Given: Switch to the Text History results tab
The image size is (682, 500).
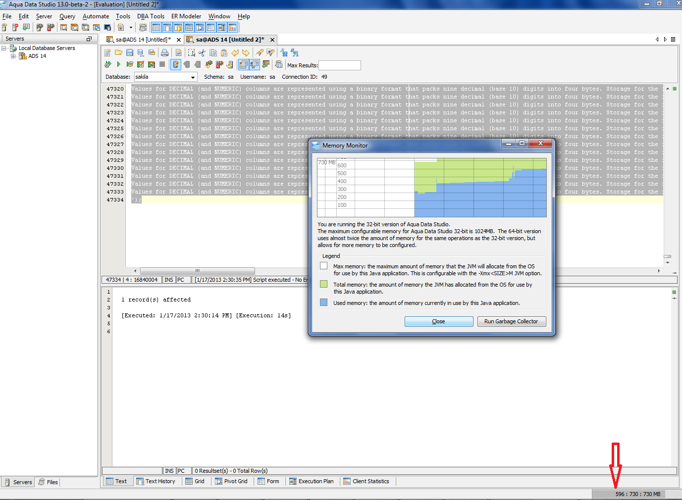Looking at the screenshot, I should pos(156,481).
